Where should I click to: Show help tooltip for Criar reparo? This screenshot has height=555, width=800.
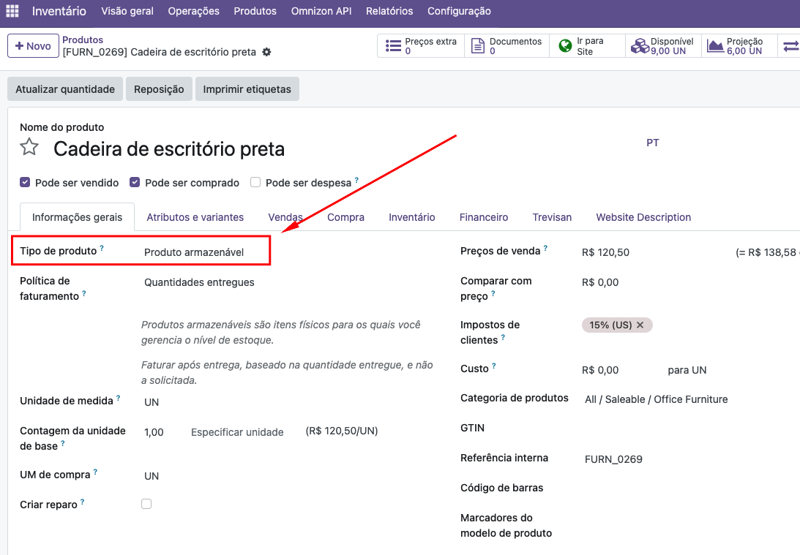[x=82, y=502]
